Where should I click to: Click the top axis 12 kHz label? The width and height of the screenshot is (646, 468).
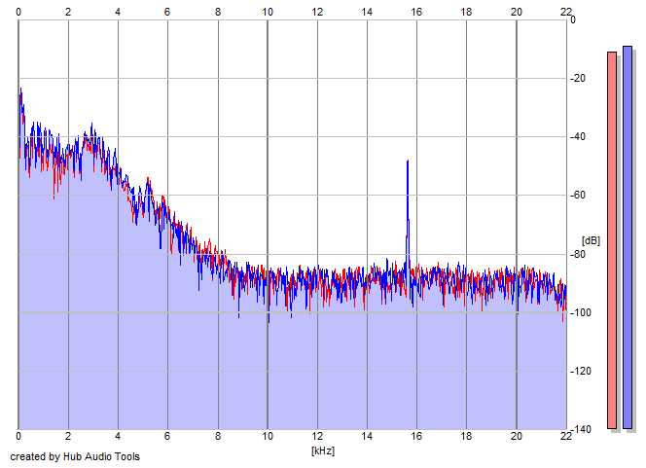(317, 12)
